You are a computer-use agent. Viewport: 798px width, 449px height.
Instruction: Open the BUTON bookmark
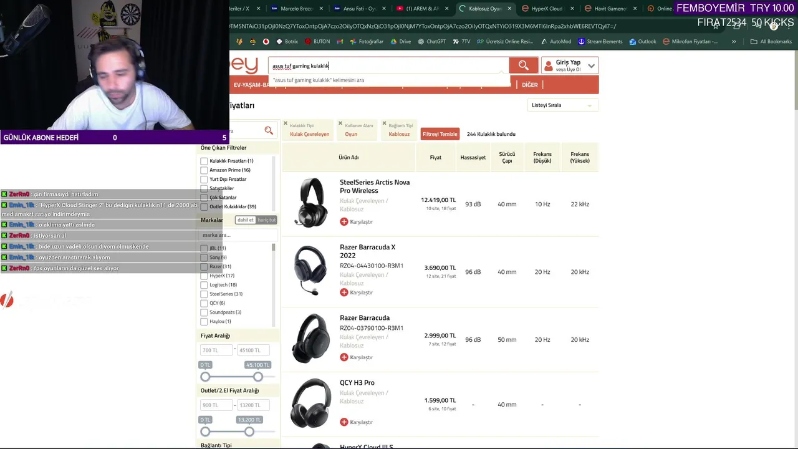(x=317, y=42)
